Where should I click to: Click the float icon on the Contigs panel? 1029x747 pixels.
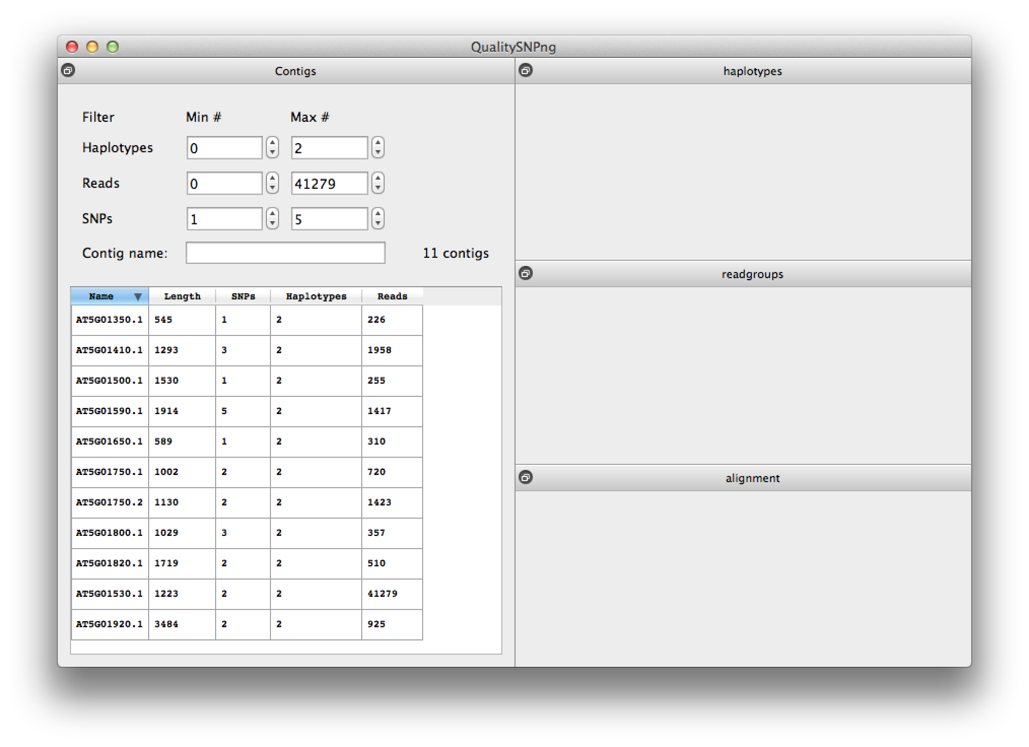(x=68, y=71)
